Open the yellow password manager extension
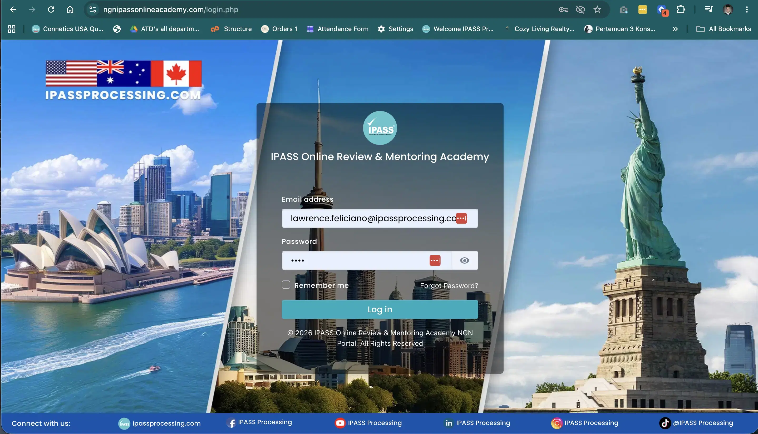This screenshot has height=434, width=758. pos(642,9)
